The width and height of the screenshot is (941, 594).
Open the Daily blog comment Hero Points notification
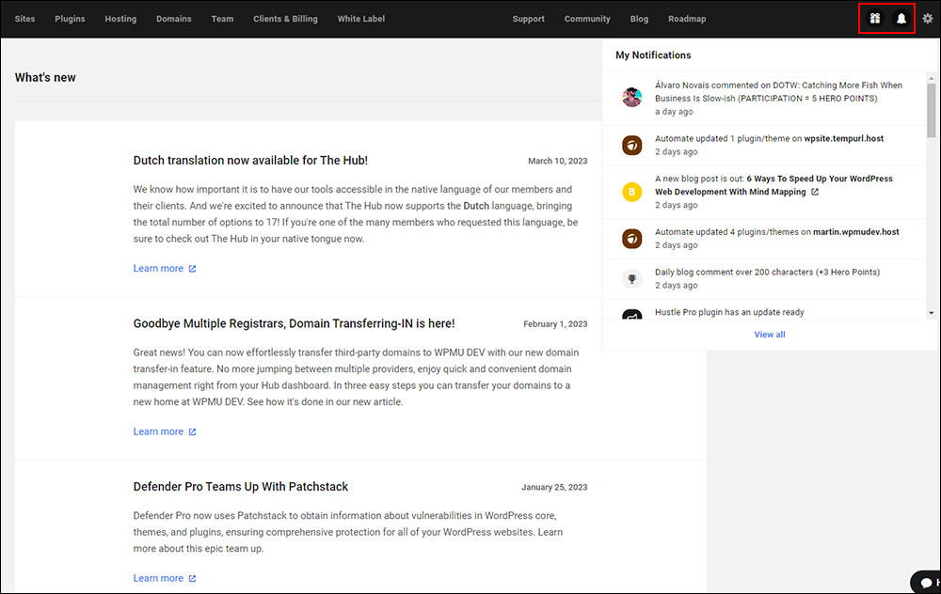tap(765, 279)
